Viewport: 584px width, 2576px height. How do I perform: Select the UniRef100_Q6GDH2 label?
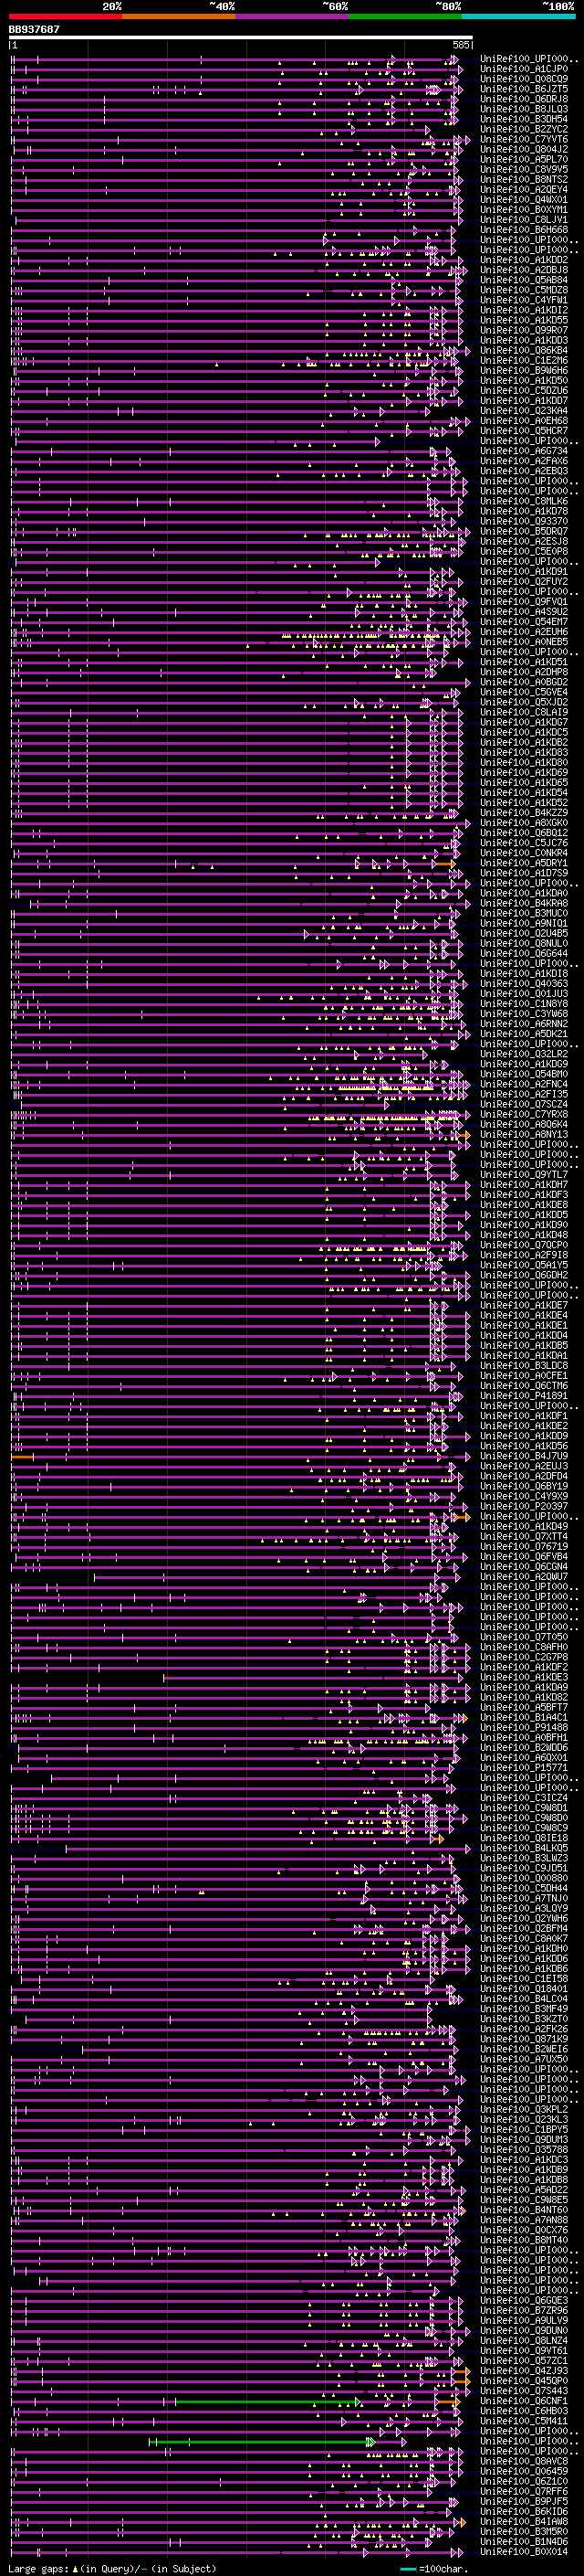tap(524, 1275)
